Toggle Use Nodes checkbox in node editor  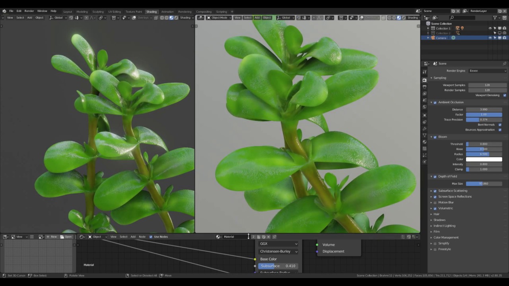151,237
